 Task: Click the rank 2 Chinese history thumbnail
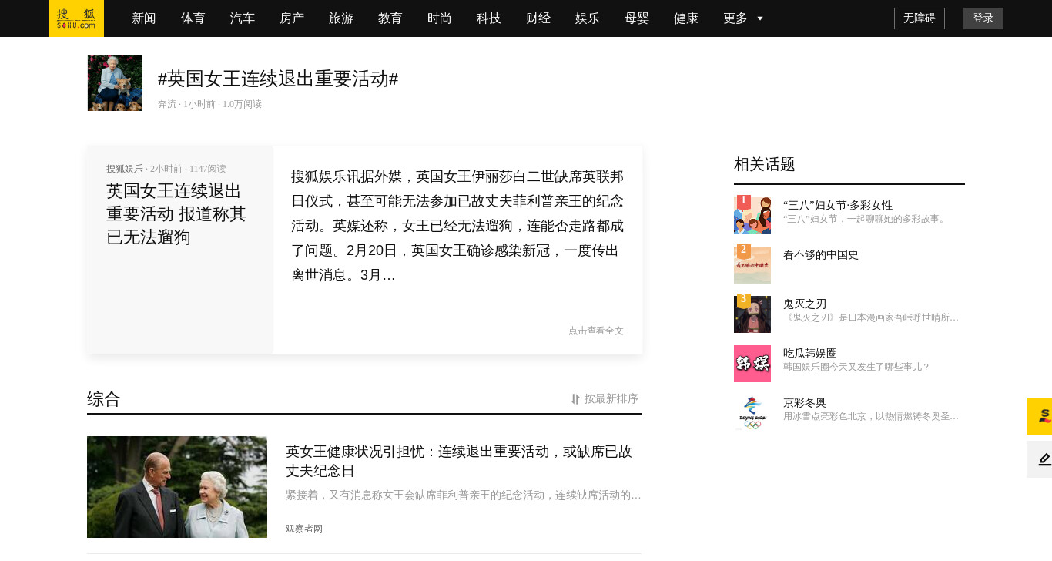tap(752, 264)
